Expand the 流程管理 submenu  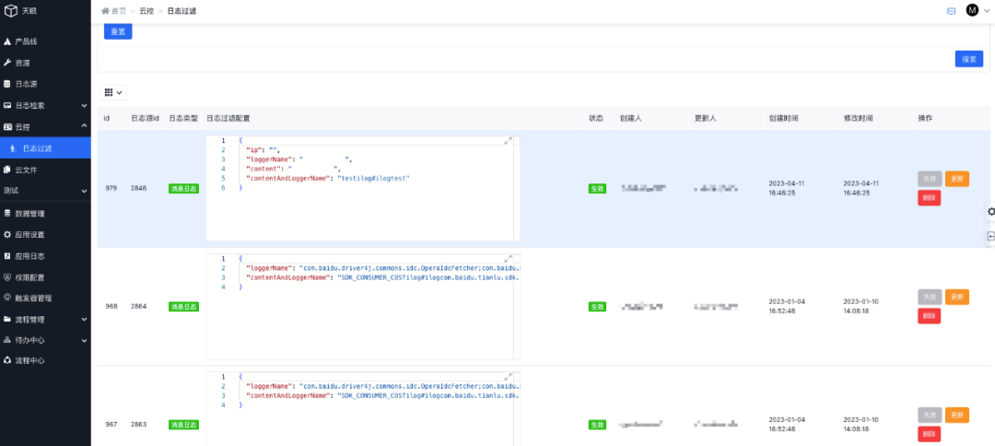tap(45, 319)
